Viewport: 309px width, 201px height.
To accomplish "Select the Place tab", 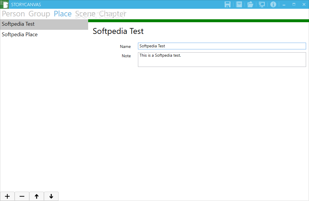I will click(x=63, y=14).
